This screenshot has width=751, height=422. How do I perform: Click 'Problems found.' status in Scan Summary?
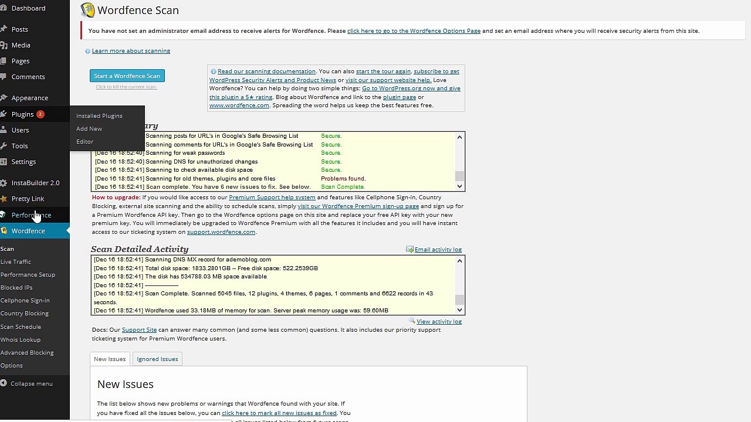(343, 179)
